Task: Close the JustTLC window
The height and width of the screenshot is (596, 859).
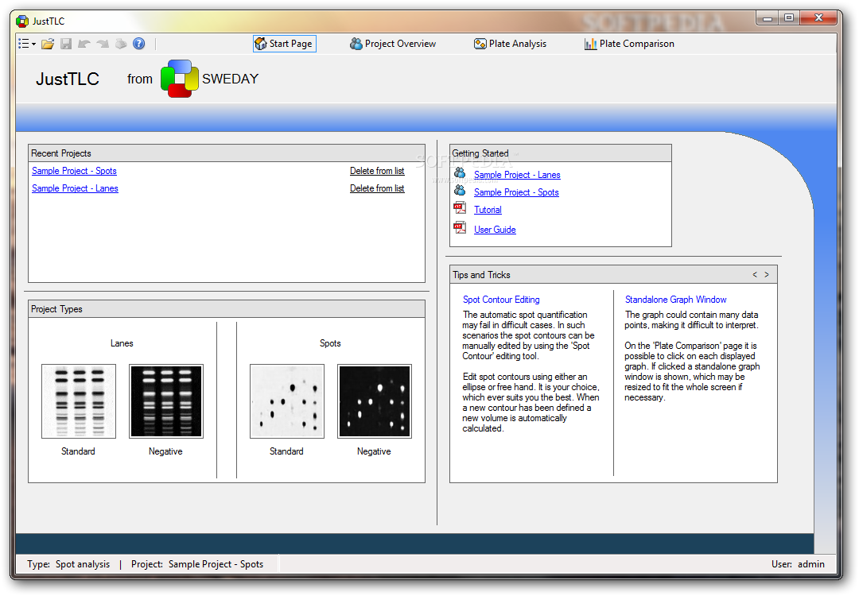Action: [x=818, y=18]
